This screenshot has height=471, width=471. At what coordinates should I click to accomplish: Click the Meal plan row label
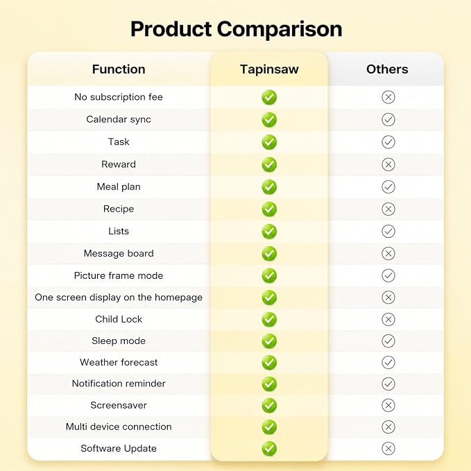(x=119, y=187)
